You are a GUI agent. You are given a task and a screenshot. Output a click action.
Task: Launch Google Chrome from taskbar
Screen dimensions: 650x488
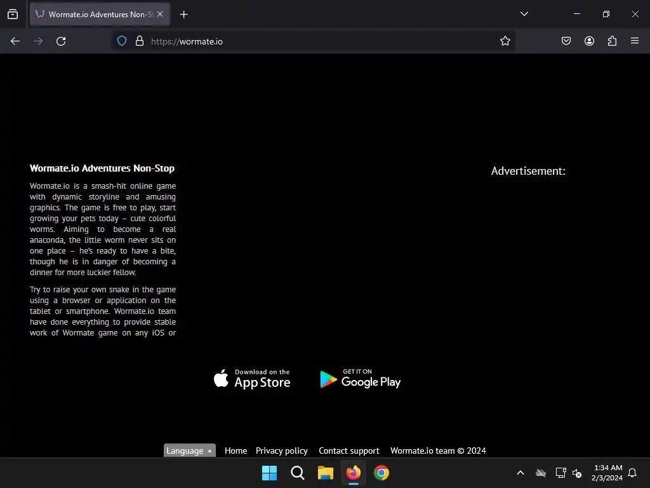(x=381, y=473)
